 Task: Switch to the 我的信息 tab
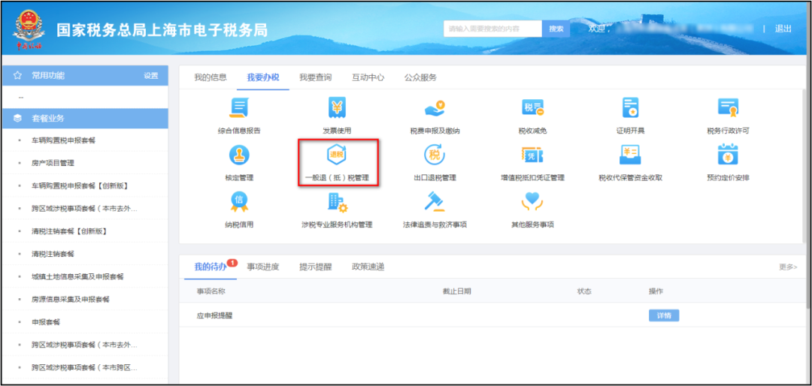[x=211, y=77]
